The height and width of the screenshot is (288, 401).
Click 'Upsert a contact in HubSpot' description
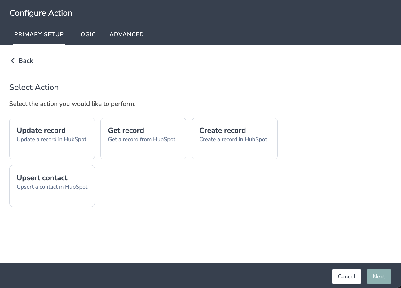pyautogui.click(x=52, y=187)
